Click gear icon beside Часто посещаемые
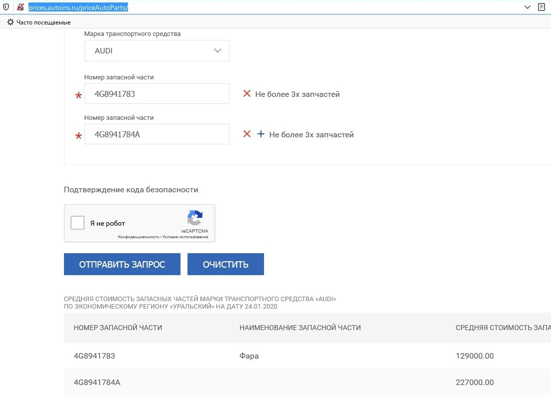The image size is (551, 403). 10,22
